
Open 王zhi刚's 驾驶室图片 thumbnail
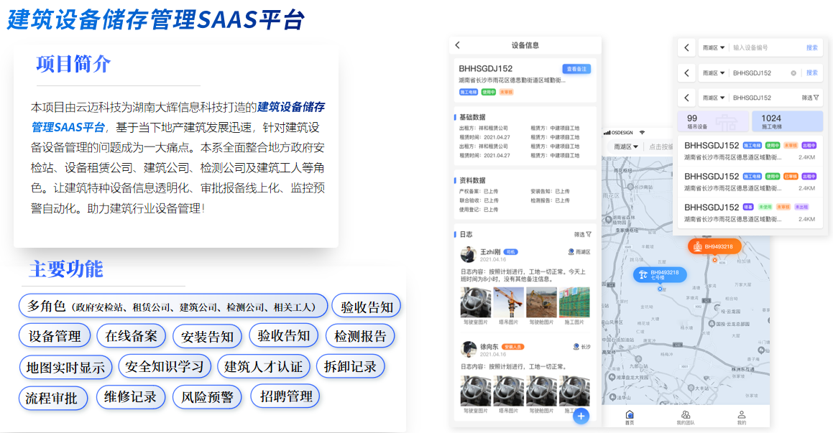coord(476,302)
